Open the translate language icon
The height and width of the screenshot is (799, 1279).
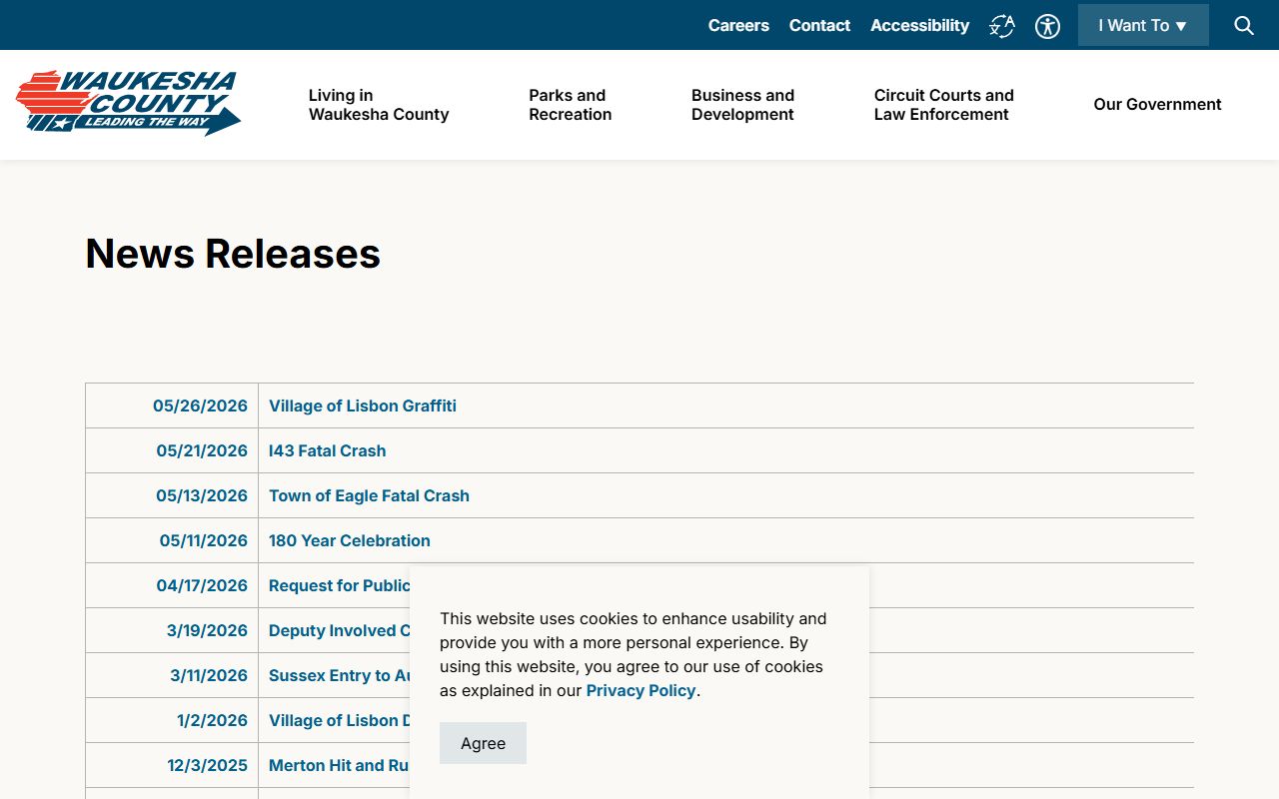[1001, 26]
